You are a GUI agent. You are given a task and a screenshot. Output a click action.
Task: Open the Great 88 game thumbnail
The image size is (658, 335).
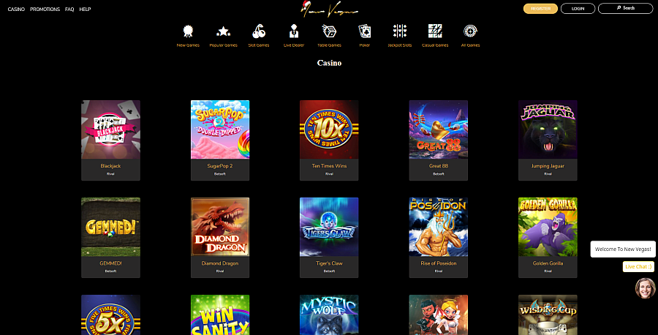point(439,129)
